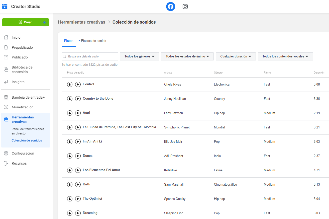The image size is (329, 219).
Task: Open Publicado in sidebar
Action: 20,57
